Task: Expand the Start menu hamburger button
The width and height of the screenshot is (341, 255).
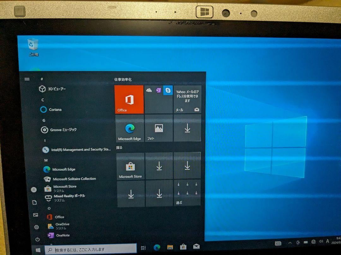Action: 27,79
